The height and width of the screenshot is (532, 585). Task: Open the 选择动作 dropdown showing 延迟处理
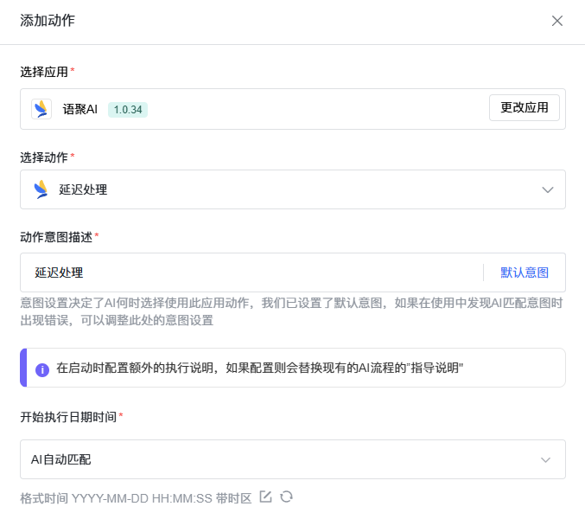[x=292, y=189]
